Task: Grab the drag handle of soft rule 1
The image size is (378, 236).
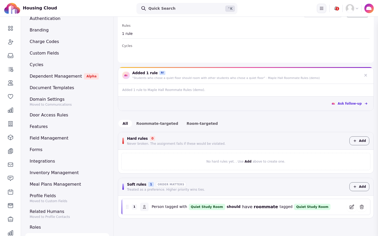Action: click(x=127, y=207)
